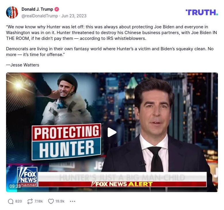Open the Donald J. Trump profile avatar

[x=12, y=12]
